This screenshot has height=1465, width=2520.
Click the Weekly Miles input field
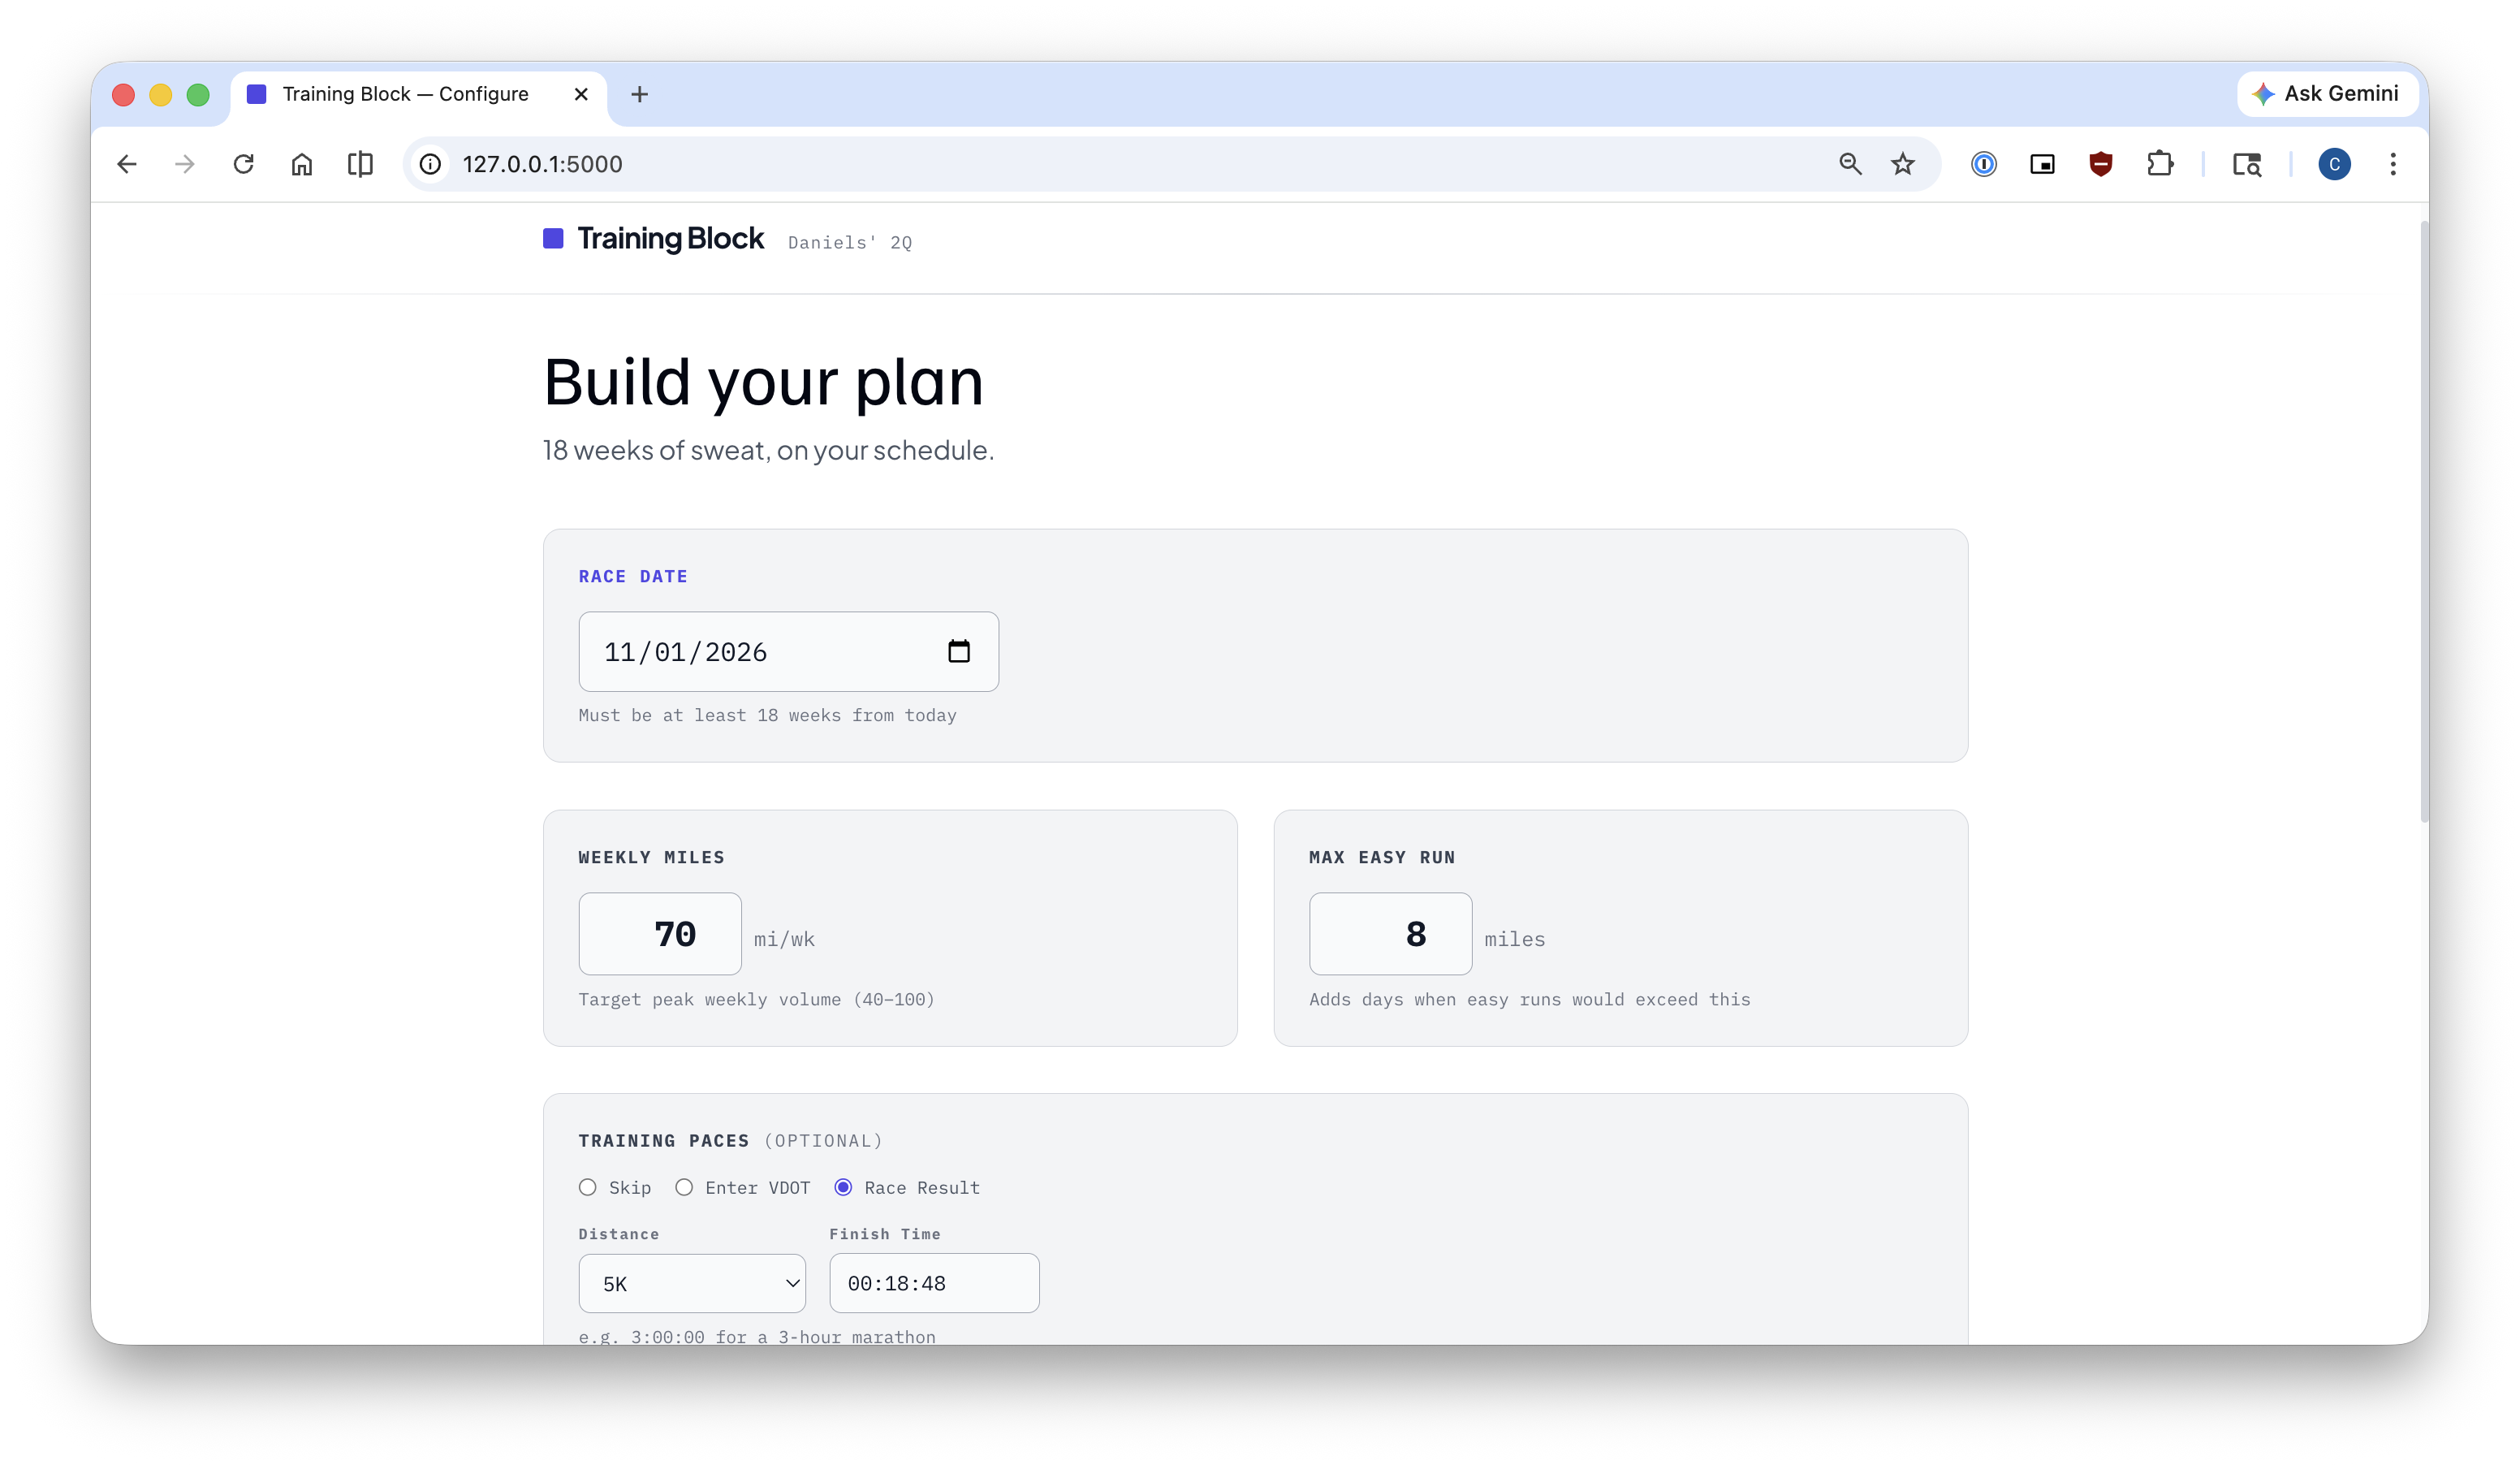(660, 933)
